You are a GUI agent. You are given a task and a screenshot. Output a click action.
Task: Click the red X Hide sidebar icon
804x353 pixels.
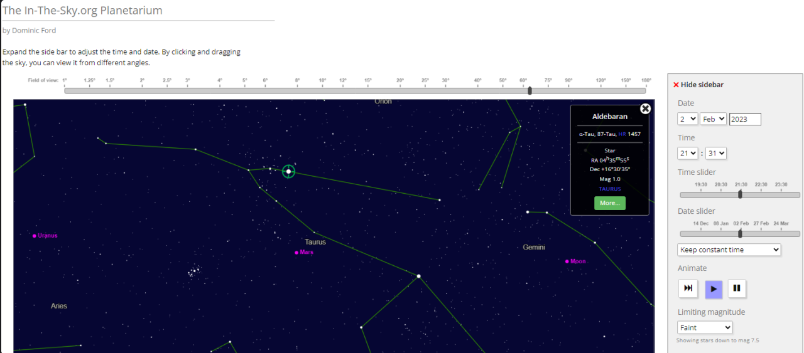(676, 85)
